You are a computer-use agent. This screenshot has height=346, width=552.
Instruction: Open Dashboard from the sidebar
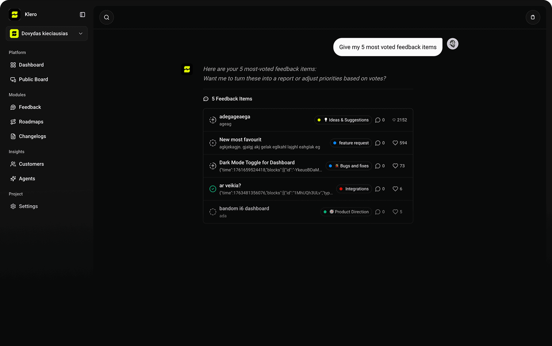(31, 65)
